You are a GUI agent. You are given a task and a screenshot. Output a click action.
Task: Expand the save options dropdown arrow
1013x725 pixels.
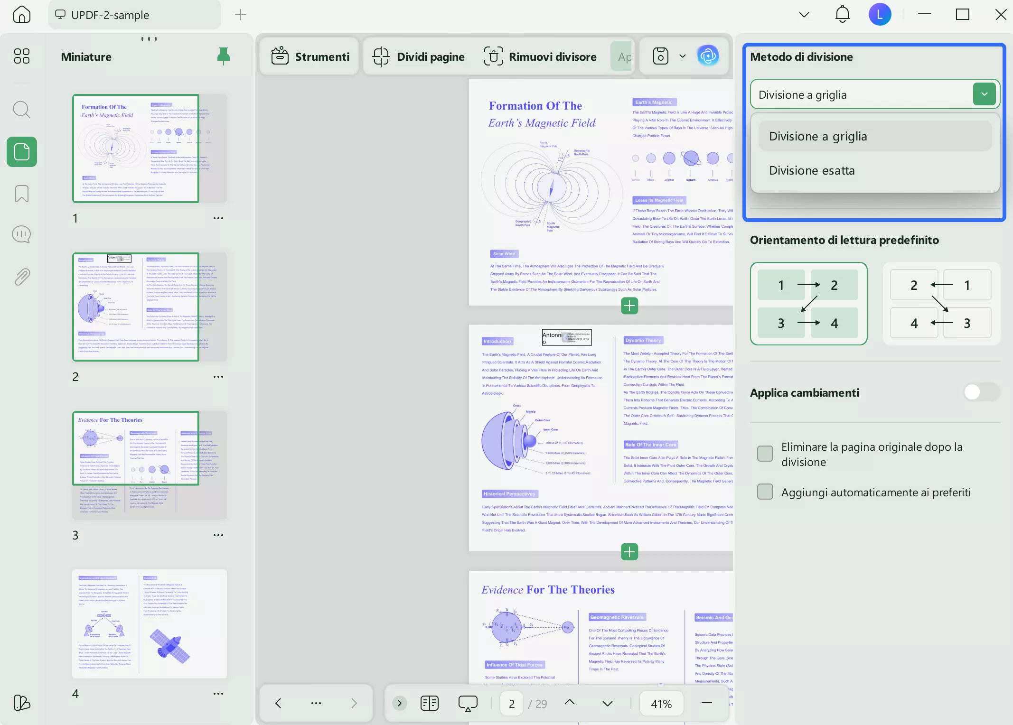tap(683, 56)
